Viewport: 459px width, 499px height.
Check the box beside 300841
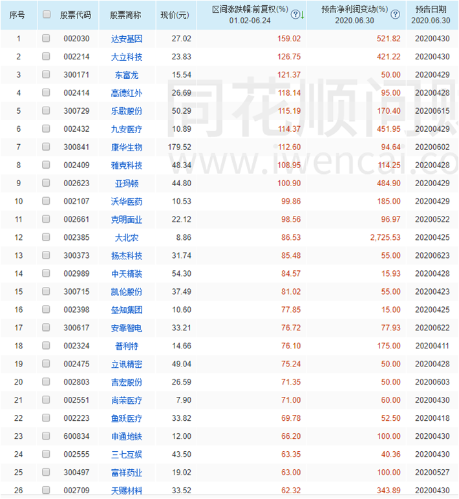pos(46,147)
